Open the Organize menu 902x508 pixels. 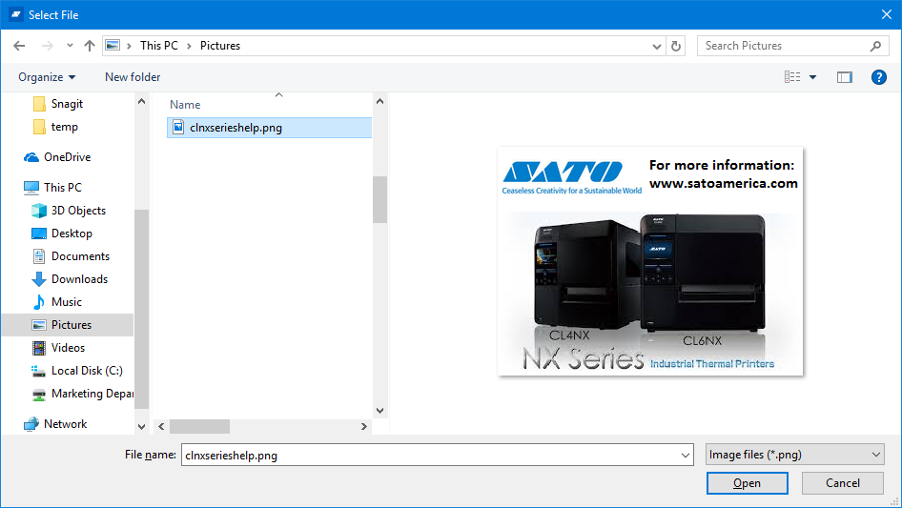47,77
